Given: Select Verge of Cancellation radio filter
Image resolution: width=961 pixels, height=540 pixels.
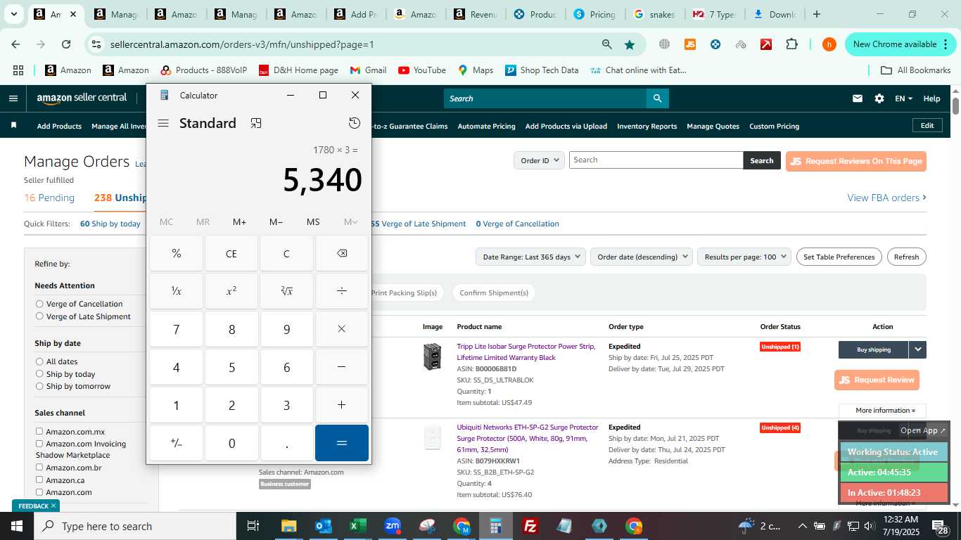Looking at the screenshot, I should 39,304.
